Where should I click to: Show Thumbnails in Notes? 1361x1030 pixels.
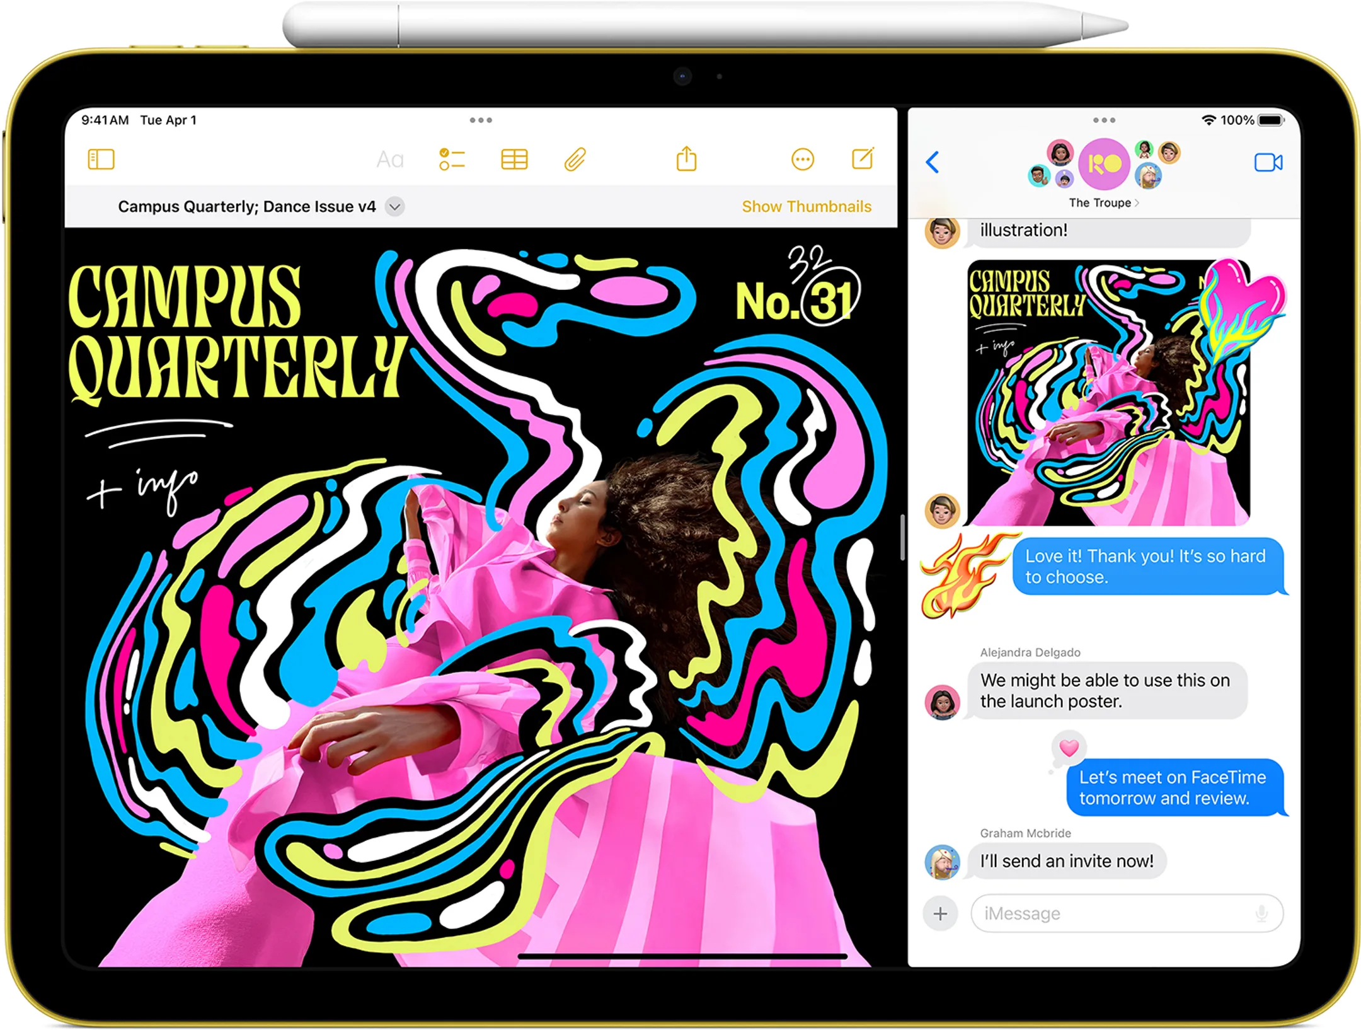pyautogui.click(x=806, y=206)
